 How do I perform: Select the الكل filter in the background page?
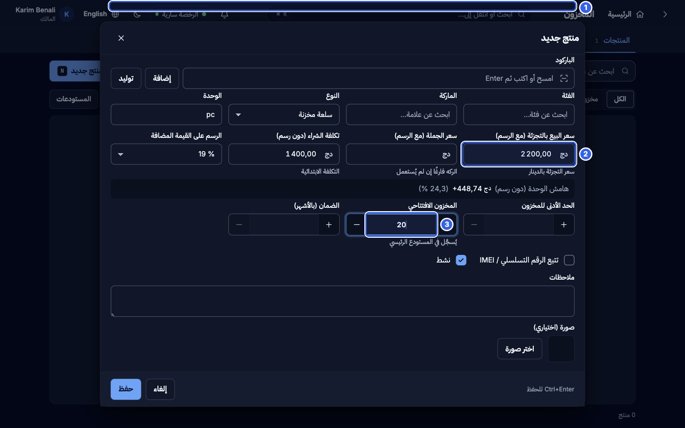click(x=620, y=99)
